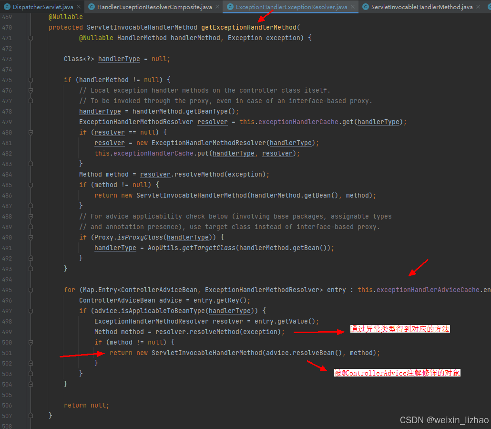The height and width of the screenshot is (429, 491).
Task: Click line number 505 in the gutter
Action: pos(7,395)
